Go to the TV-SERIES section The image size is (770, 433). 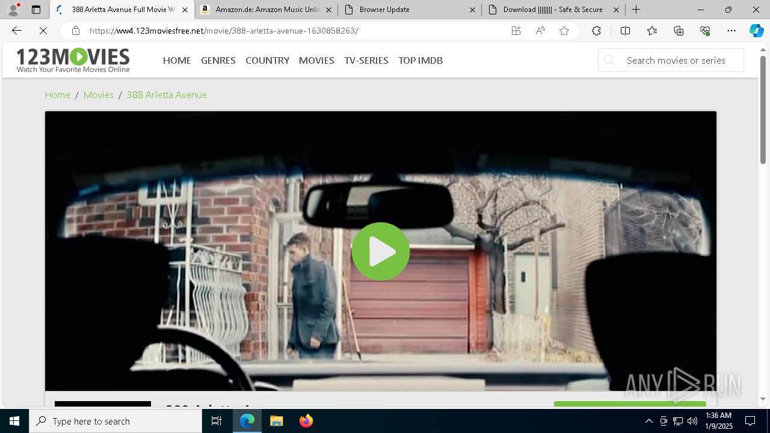tap(366, 60)
